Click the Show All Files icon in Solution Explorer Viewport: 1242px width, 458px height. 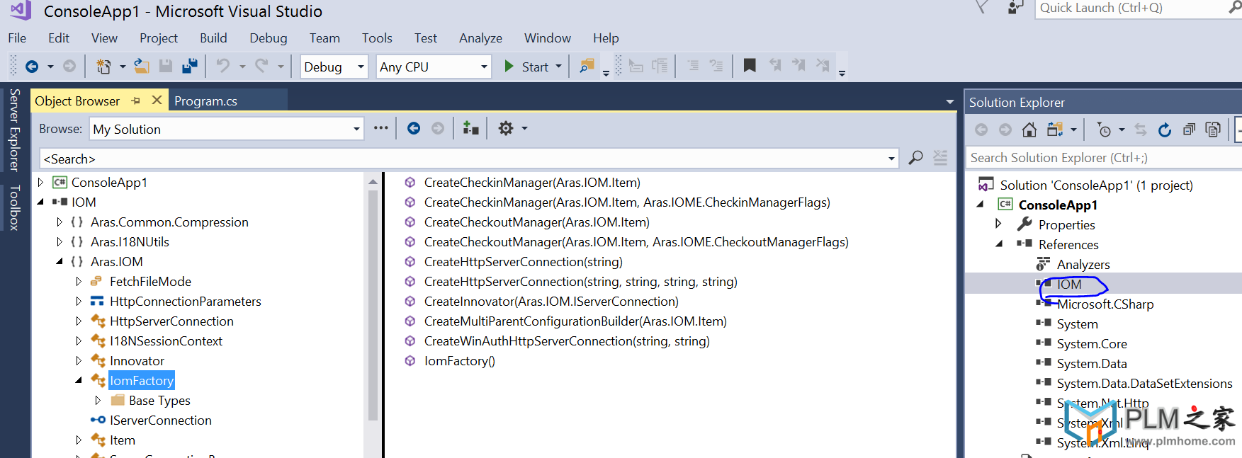coord(1213,130)
